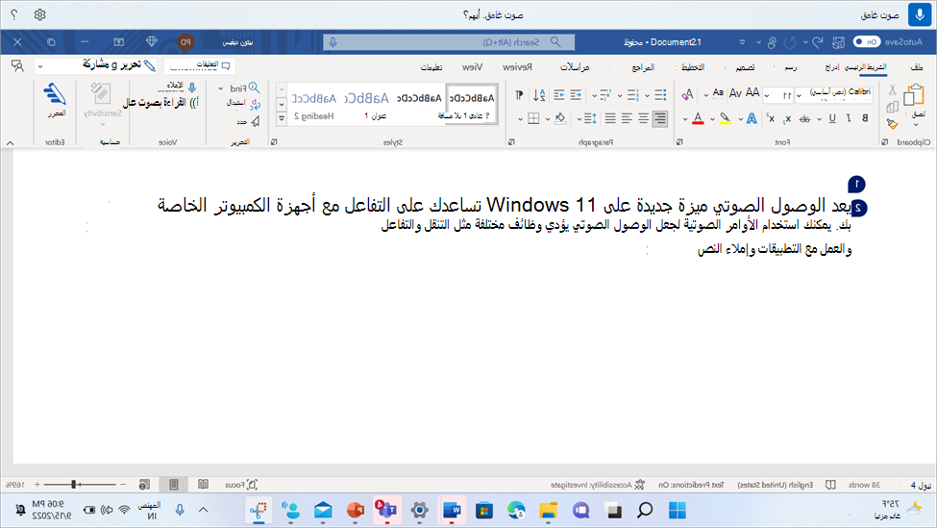The height and width of the screenshot is (528, 937).
Task: Open the ribbon display options icon
Action: pyautogui.click(x=119, y=42)
